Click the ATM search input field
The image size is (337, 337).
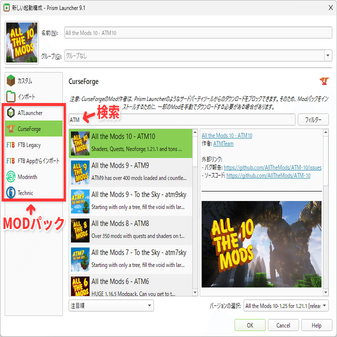(x=182, y=119)
